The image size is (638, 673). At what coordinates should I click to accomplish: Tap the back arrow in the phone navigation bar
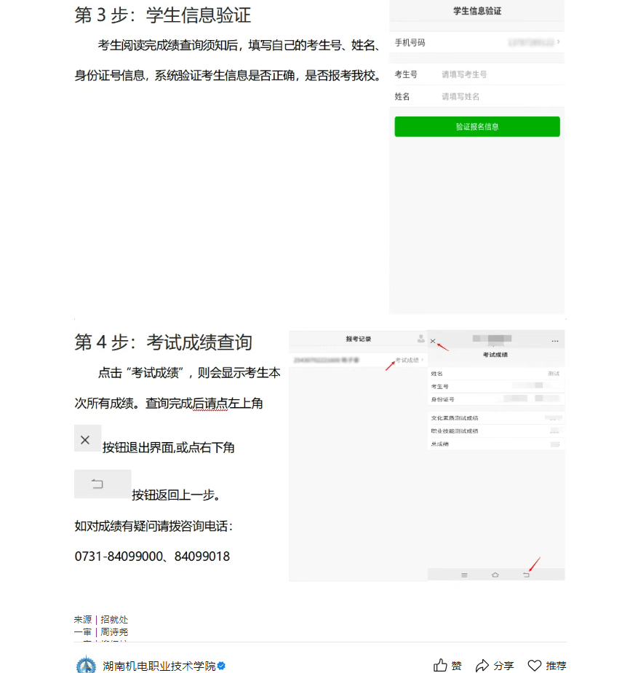[526, 575]
